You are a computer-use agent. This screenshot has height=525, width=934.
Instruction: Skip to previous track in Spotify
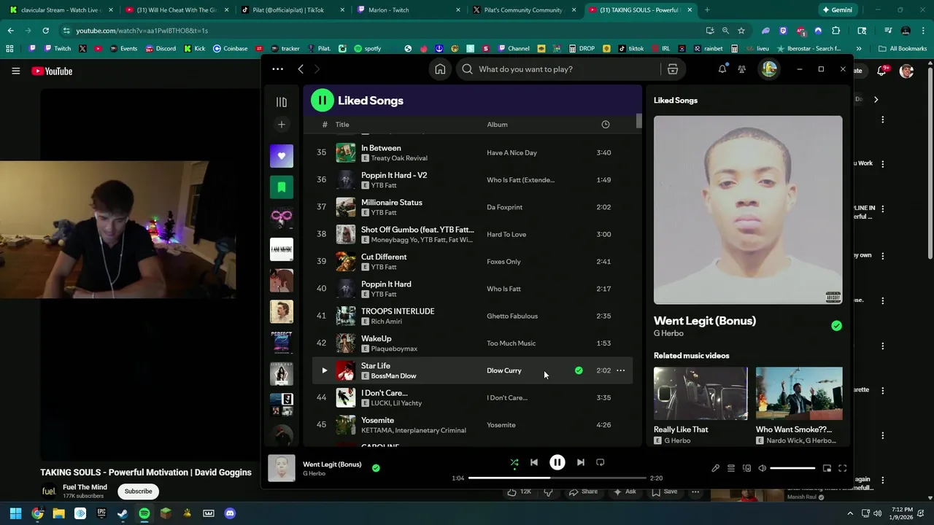(534, 462)
